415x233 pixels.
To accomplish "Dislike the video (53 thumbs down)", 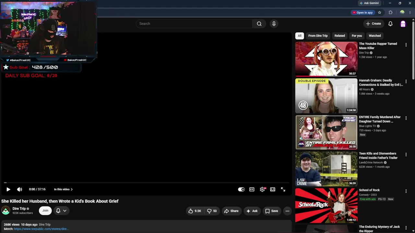I will pyautogui.click(x=212, y=211).
